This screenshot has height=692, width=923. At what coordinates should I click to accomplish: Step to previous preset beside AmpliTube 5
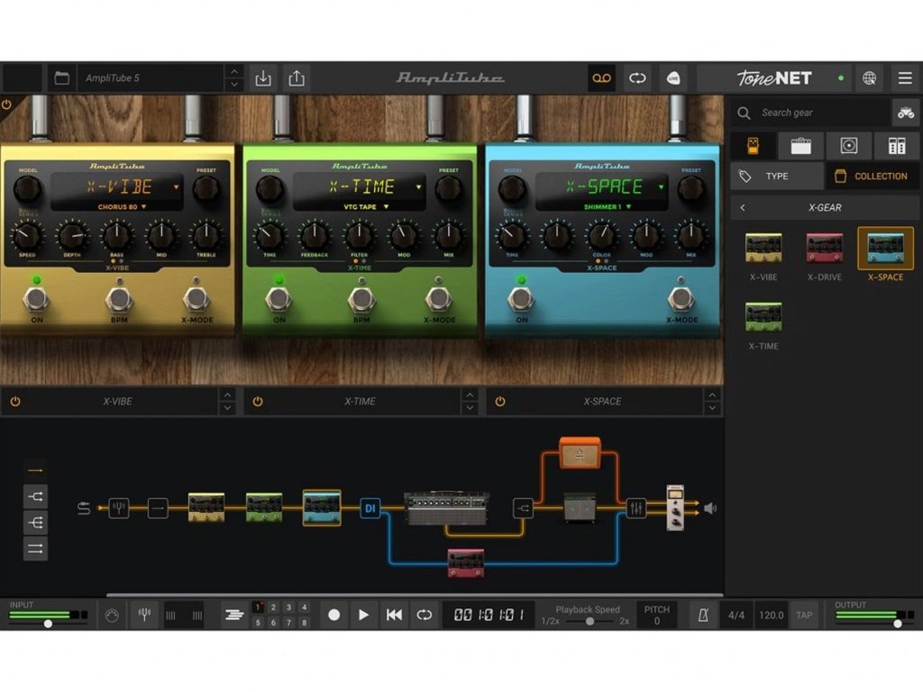click(x=234, y=71)
